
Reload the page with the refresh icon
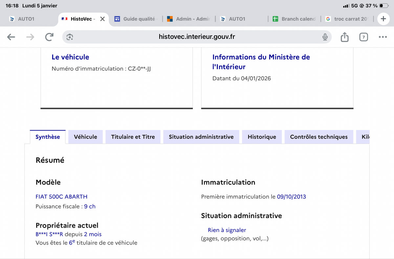(49, 37)
